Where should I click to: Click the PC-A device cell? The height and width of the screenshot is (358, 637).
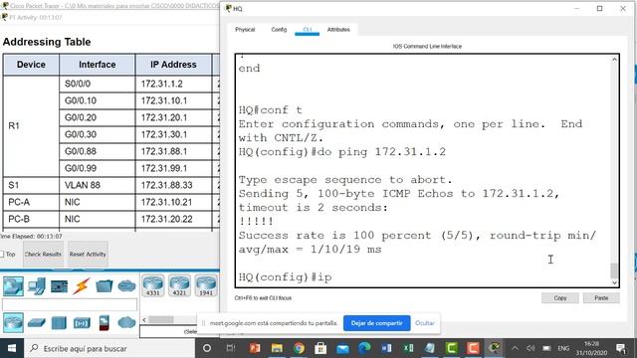click(31, 202)
